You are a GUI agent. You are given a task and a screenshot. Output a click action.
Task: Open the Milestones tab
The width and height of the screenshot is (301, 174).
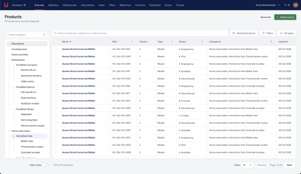pos(125,5)
